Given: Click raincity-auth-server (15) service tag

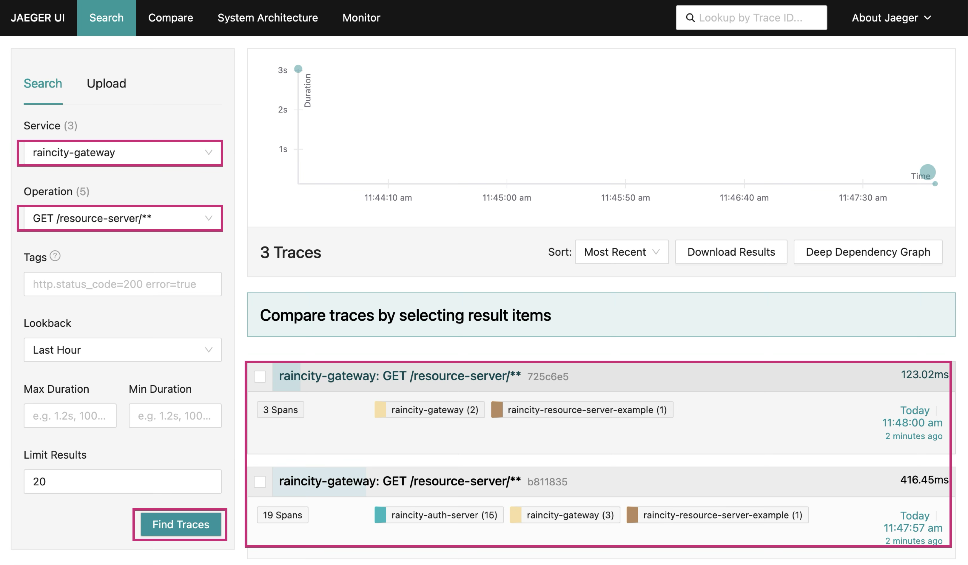Looking at the screenshot, I should [x=439, y=515].
